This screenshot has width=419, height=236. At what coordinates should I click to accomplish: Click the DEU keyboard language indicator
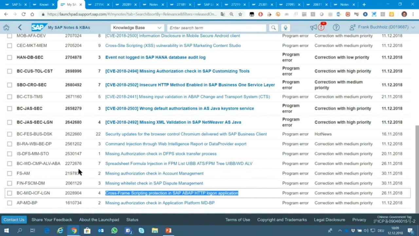(381, 231)
